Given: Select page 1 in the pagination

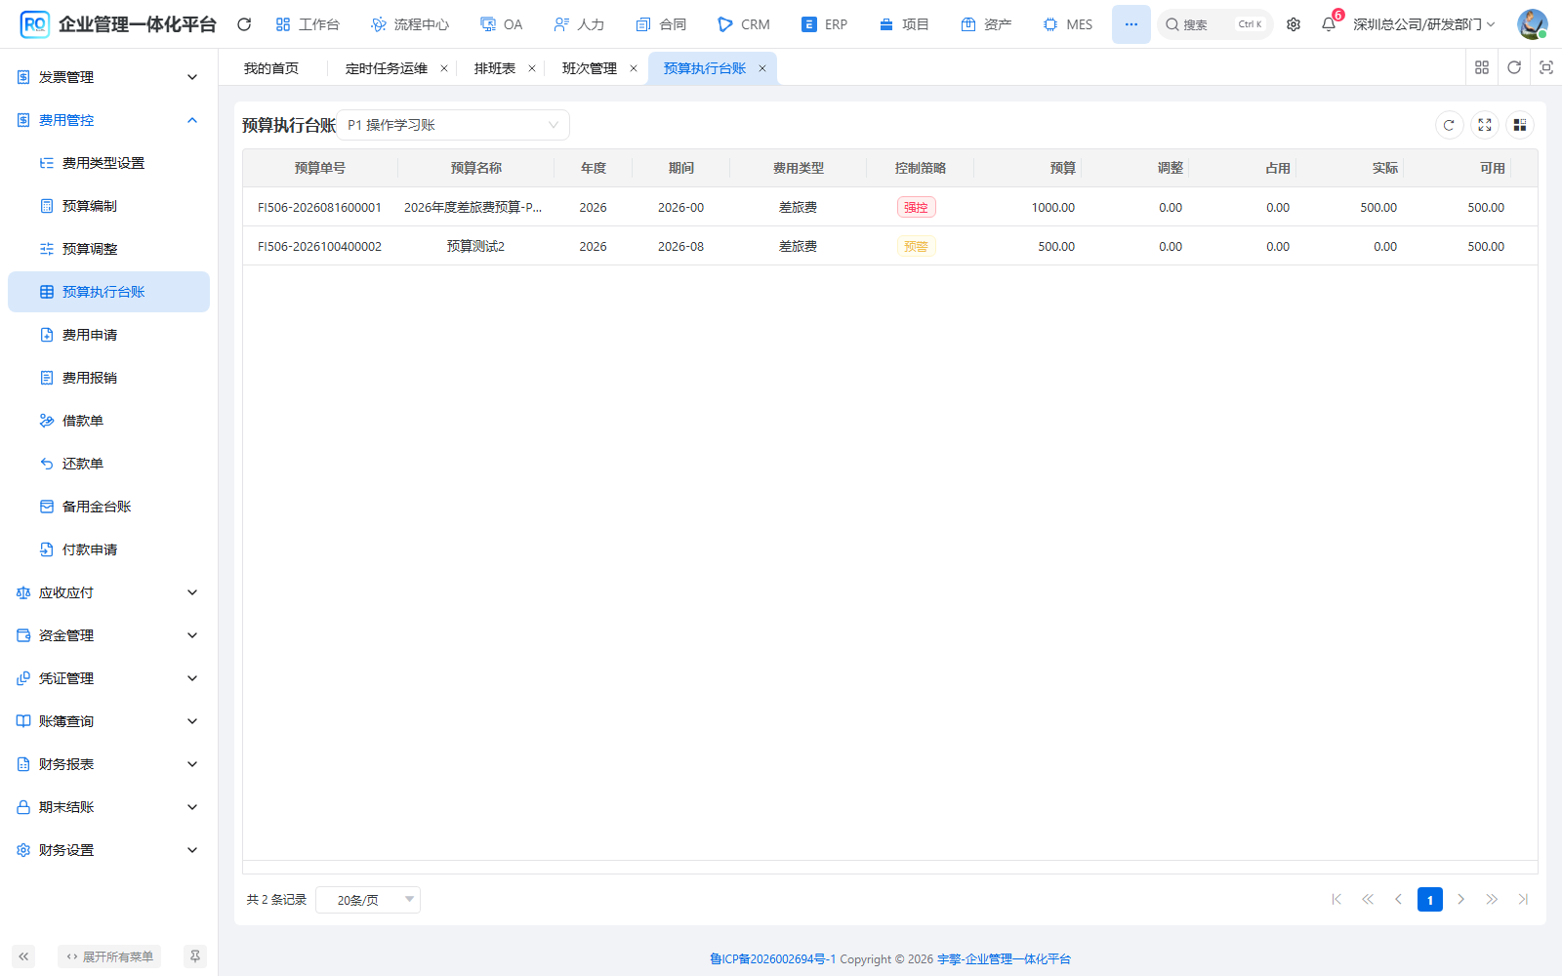Looking at the screenshot, I should (x=1430, y=900).
